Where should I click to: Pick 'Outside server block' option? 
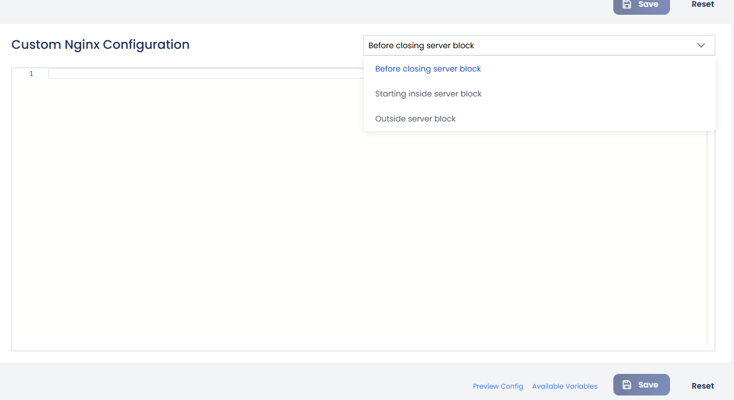point(540,119)
